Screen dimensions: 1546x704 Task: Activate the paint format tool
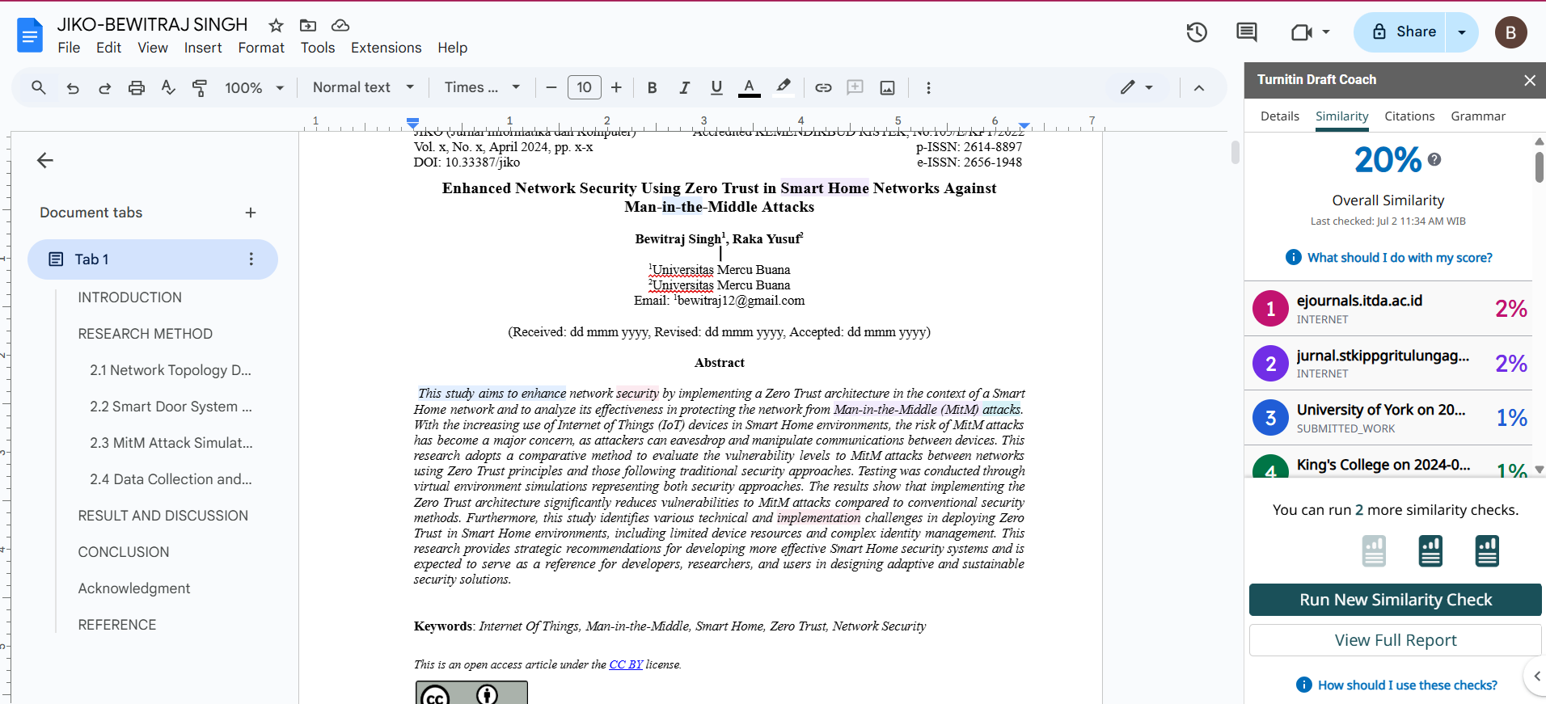pyautogui.click(x=200, y=87)
